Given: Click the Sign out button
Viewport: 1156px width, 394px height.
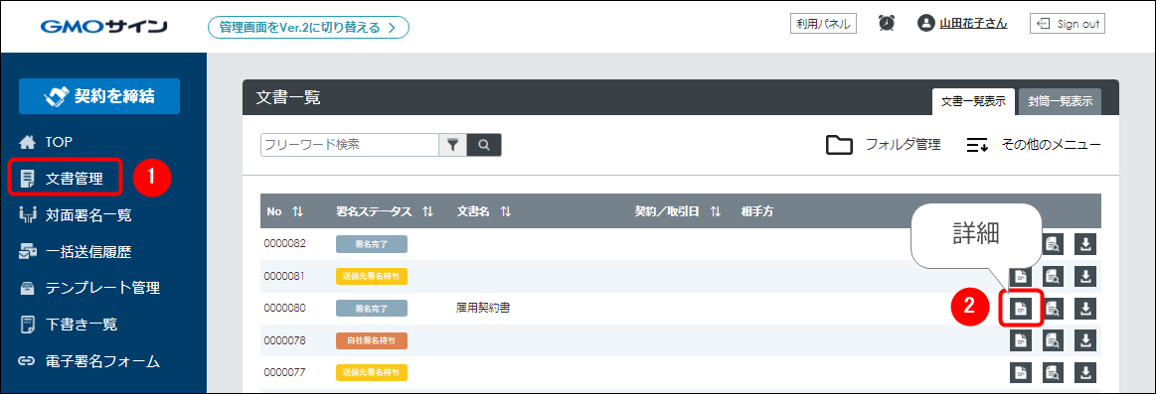Looking at the screenshot, I should 1067,24.
